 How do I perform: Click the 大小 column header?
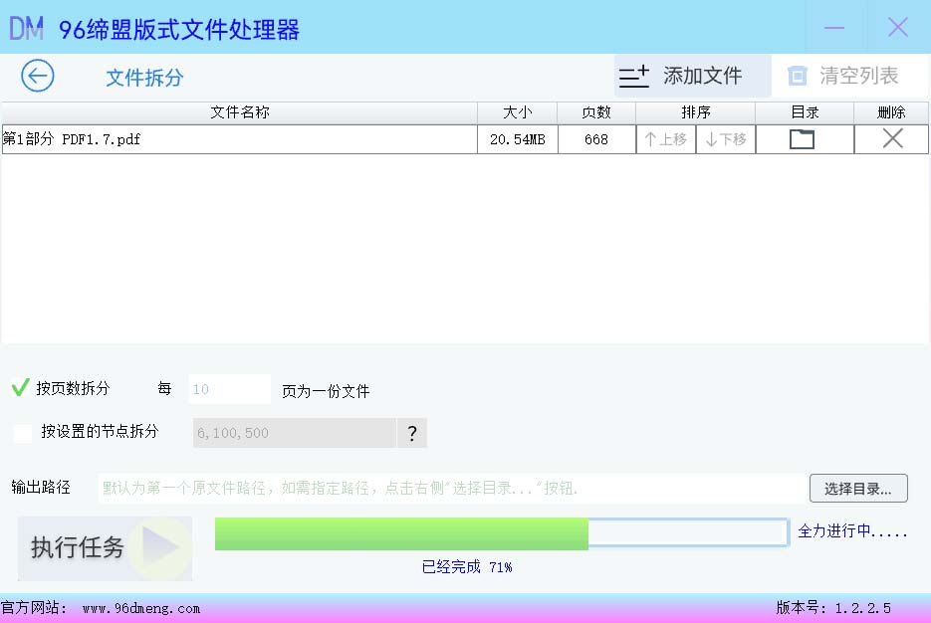tap(517, 112)
